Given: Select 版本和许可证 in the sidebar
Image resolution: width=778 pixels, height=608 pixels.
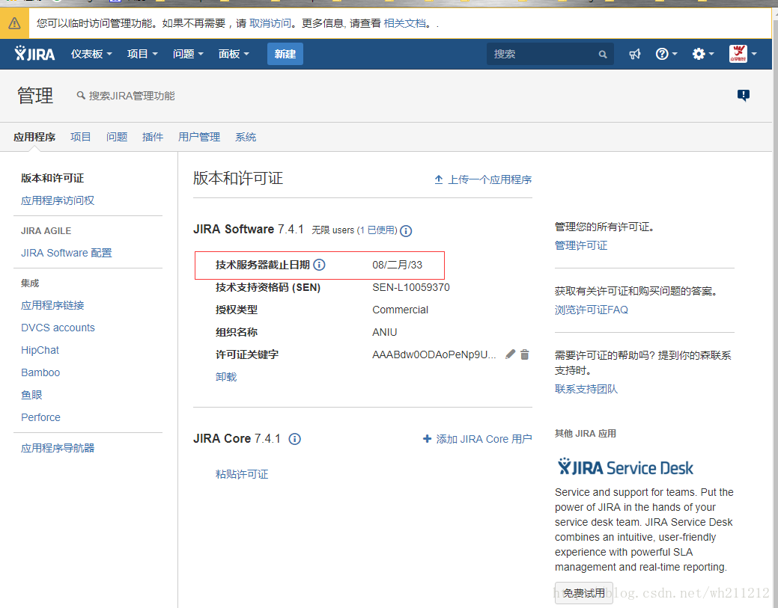Looking at the screenshot, I should (x=52, y=178).
